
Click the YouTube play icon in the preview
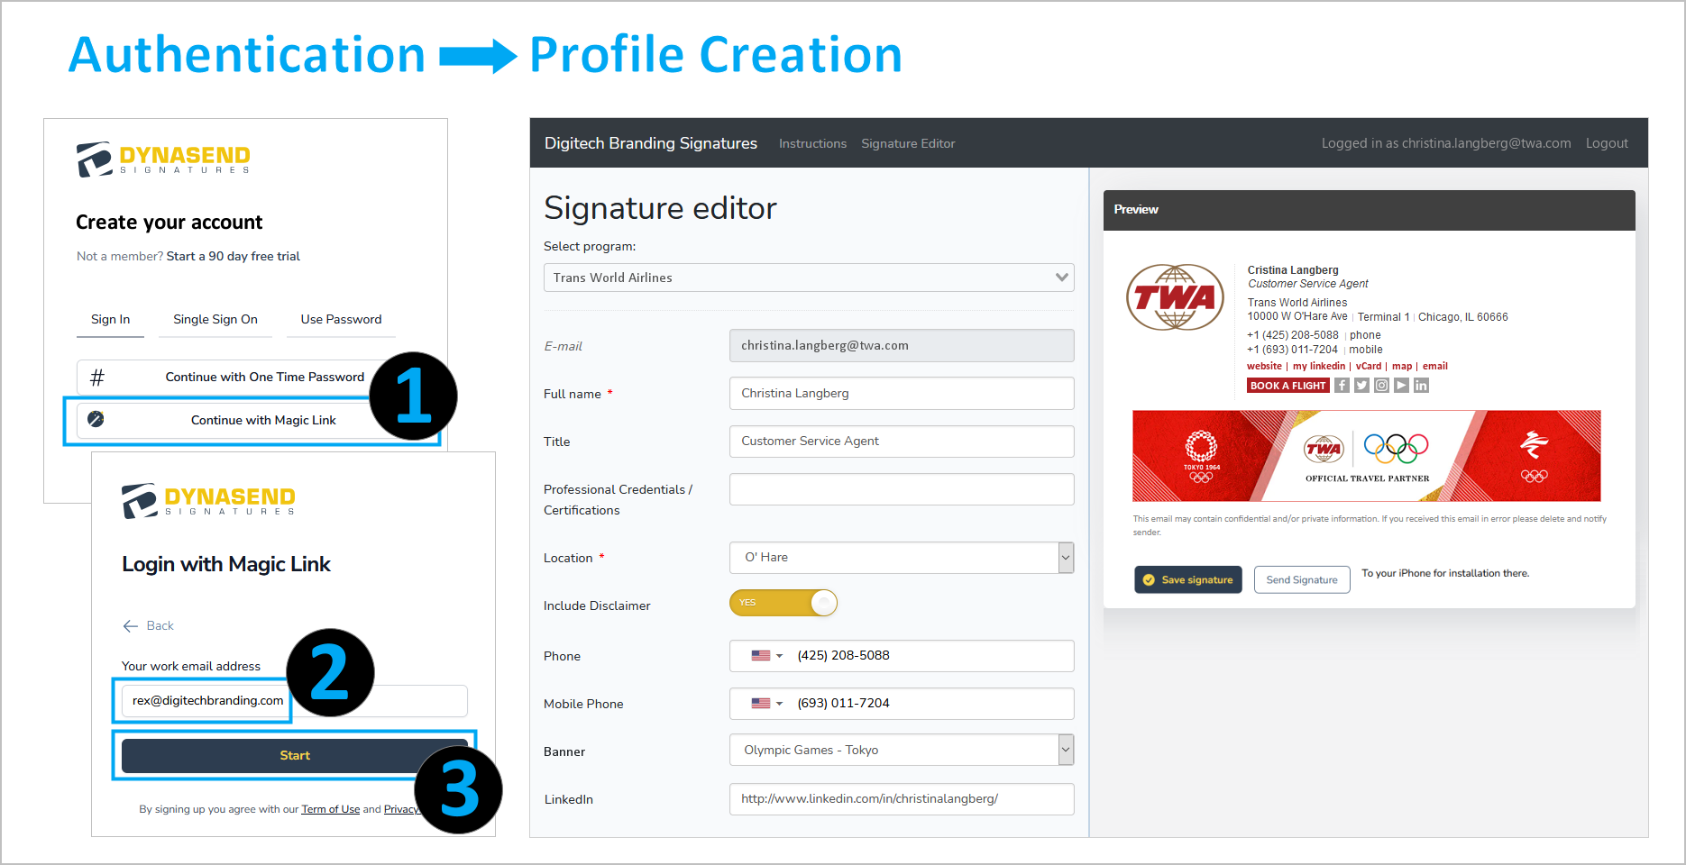tap(1401, 385)
